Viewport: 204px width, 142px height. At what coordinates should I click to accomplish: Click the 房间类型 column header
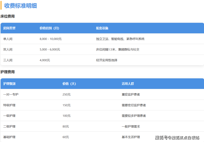click(x=9, y=28)
